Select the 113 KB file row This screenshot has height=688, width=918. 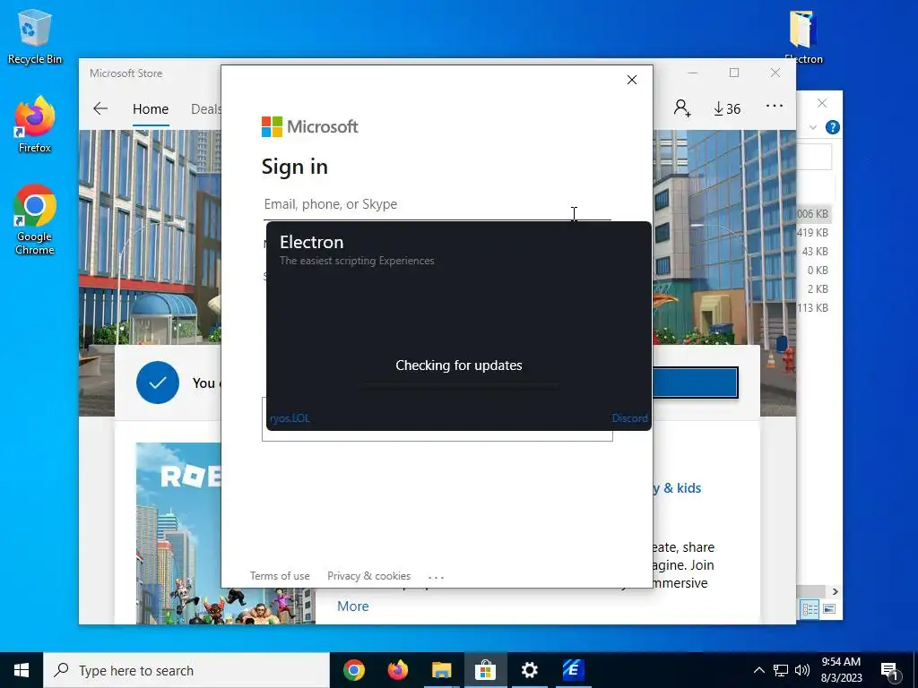(x=812, y=308)
